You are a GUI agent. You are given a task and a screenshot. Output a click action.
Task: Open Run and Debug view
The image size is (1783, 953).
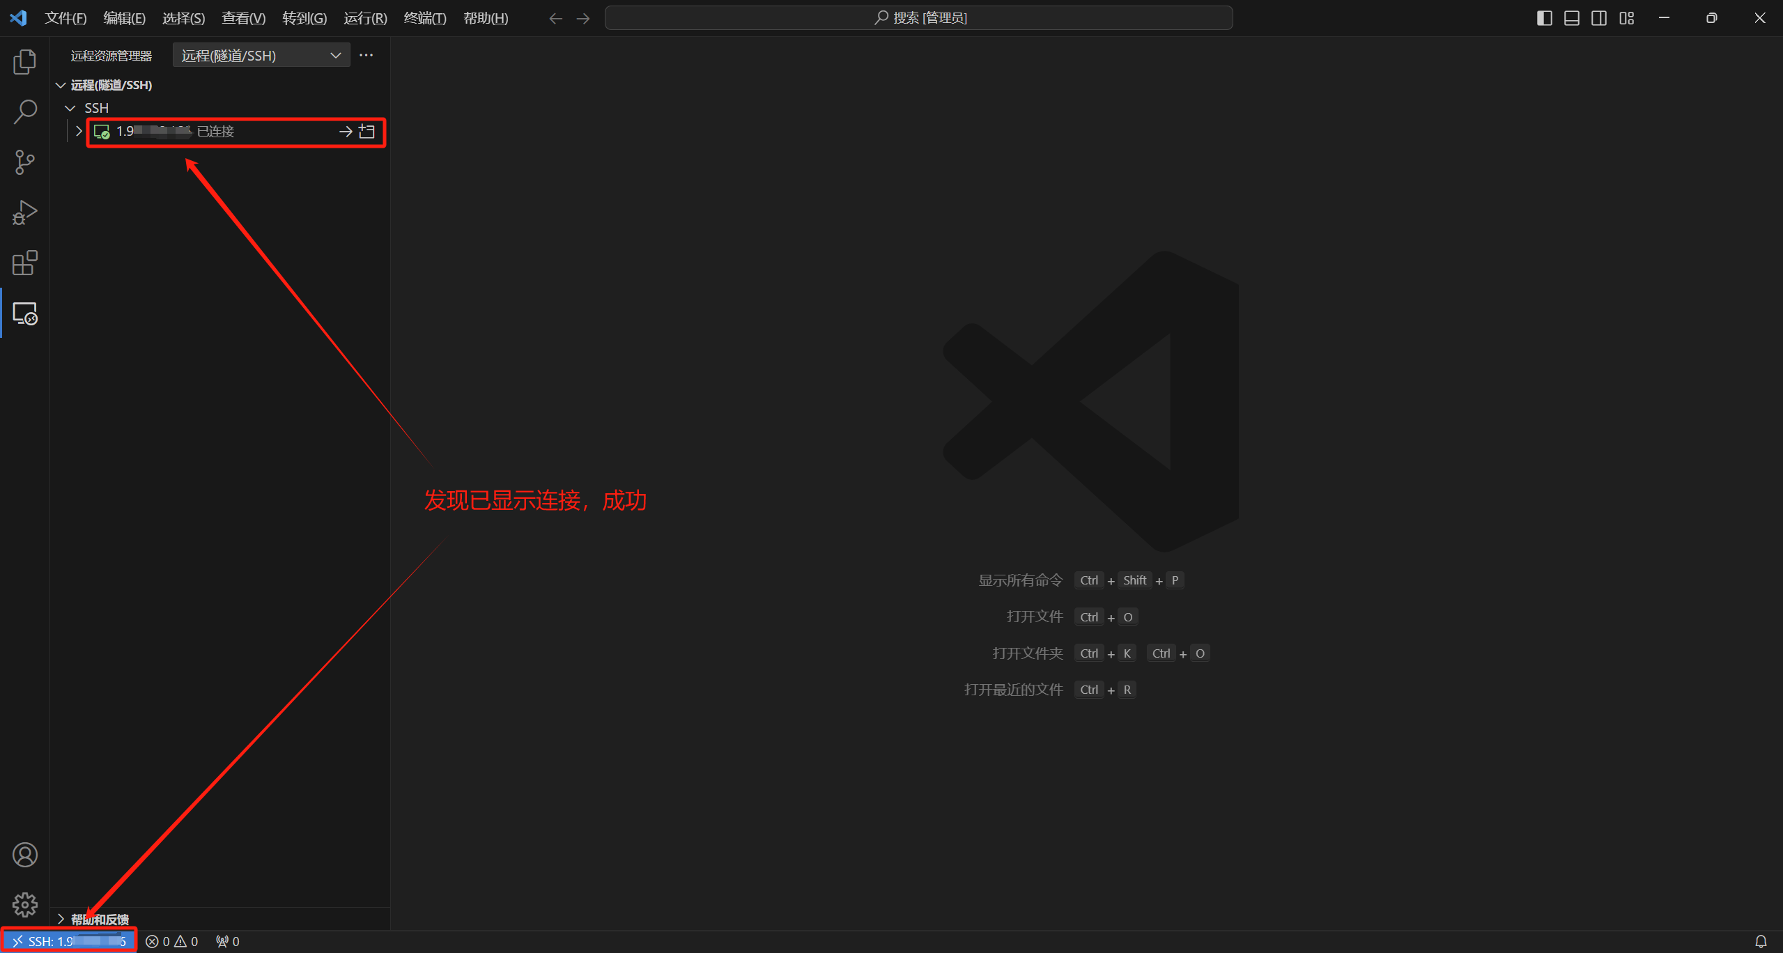(x=25, y=212)
